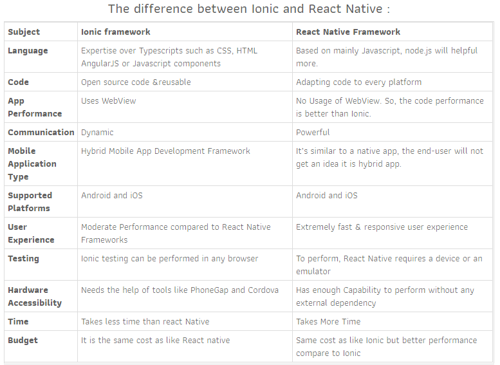Select the Hardware Accessibility row label
This screenshot has height=365, width=500.
[x=35, y=296]
